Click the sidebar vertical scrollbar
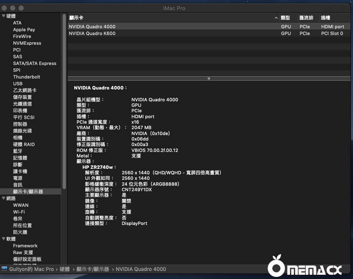This screenshot has height=279, width=353. [64, 101]
